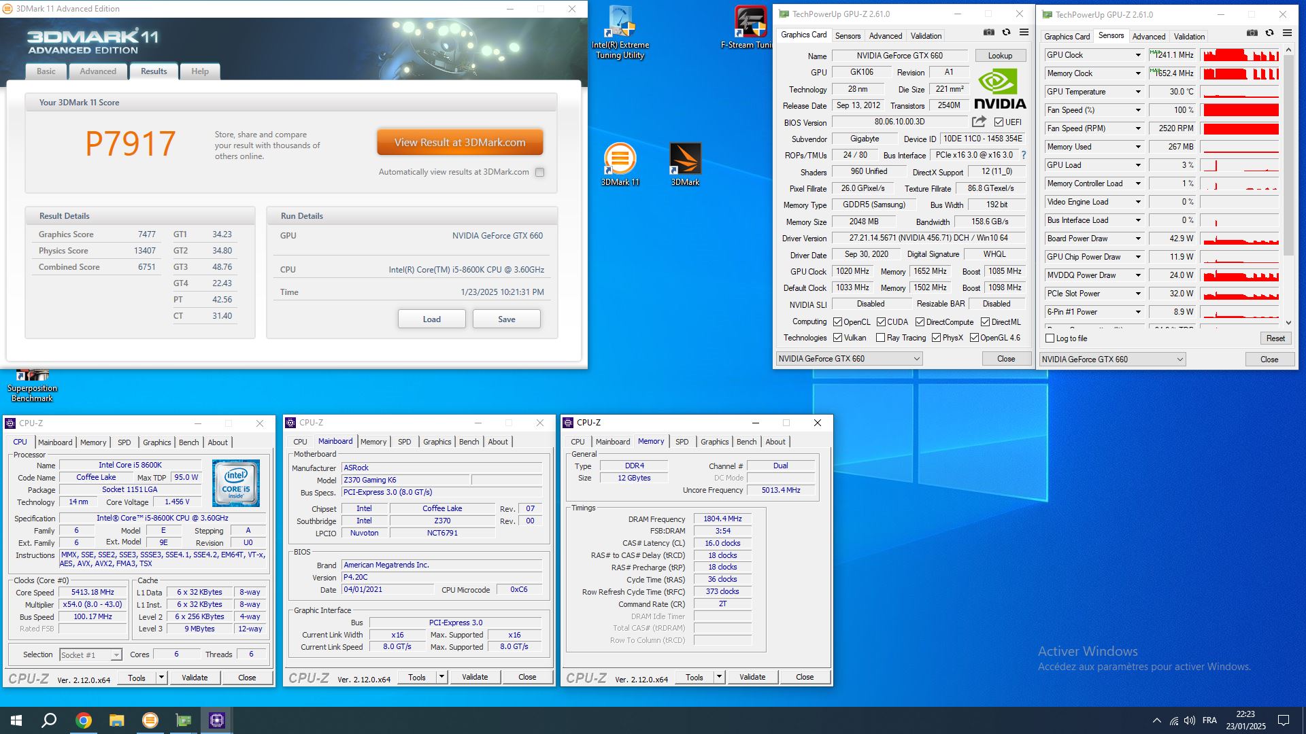Expand Board Power Draw sensor dropdown

coord(1137,239)
